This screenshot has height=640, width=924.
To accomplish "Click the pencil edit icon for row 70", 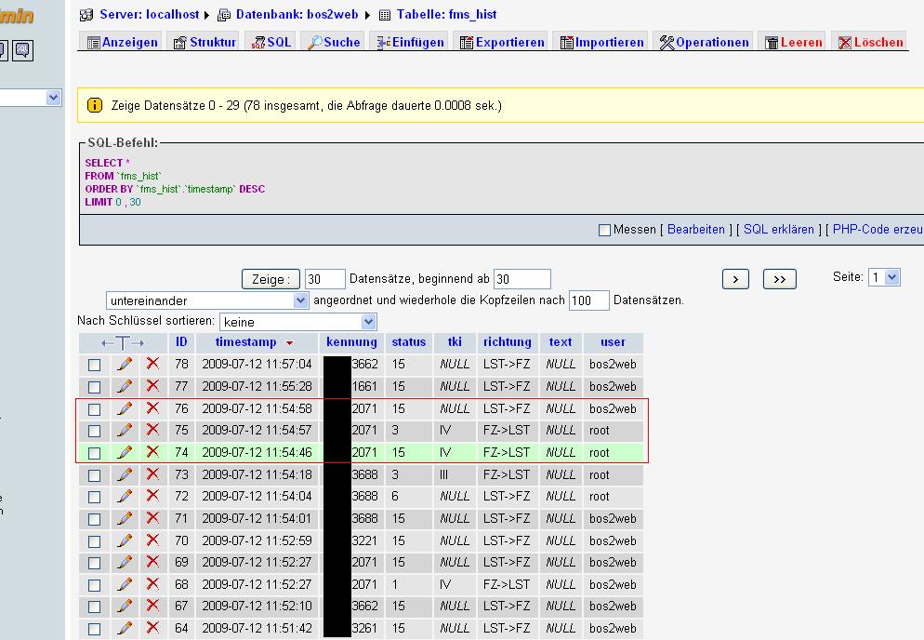I will coord(125,540).
